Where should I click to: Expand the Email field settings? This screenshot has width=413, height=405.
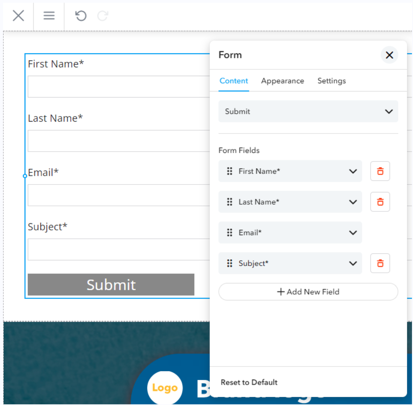pyautogui.click(x=353, y=233)
